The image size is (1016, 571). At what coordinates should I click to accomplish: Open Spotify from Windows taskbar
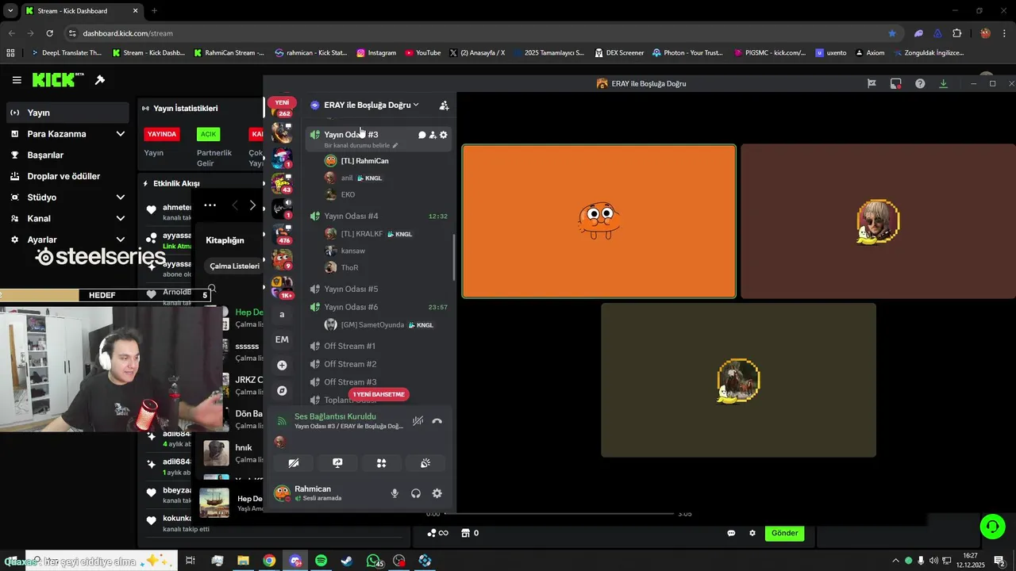[x=321, y=561]
